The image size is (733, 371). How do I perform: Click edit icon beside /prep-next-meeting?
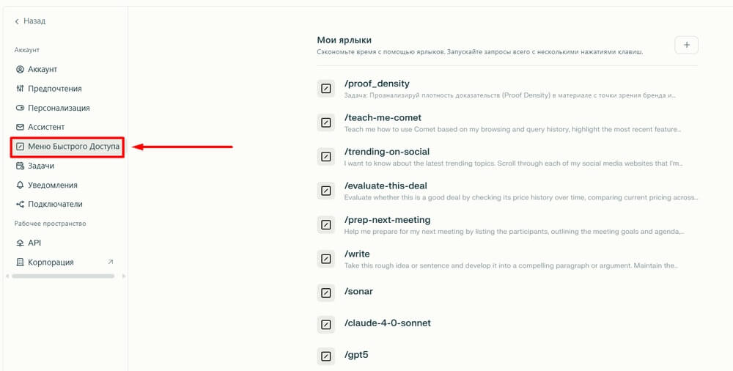click(x=326, y=224)
